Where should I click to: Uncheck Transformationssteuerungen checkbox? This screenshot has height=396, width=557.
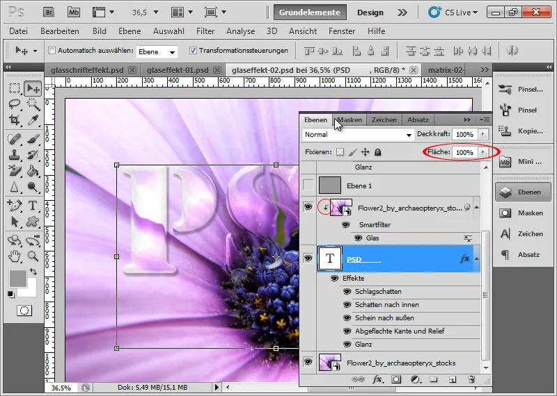tap(193, 51)
